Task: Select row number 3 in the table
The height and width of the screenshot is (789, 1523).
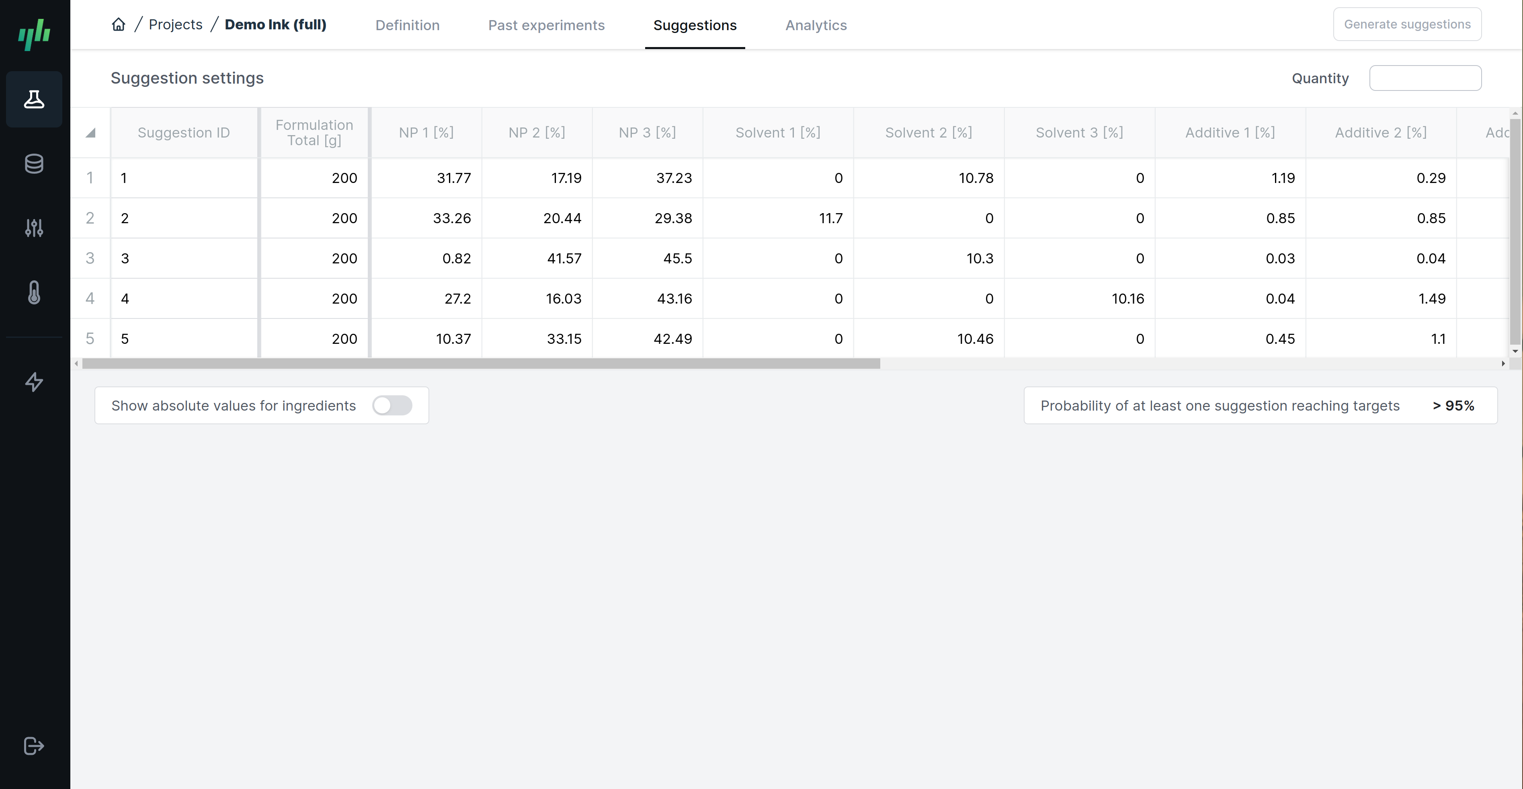Action: pos(90,258)
